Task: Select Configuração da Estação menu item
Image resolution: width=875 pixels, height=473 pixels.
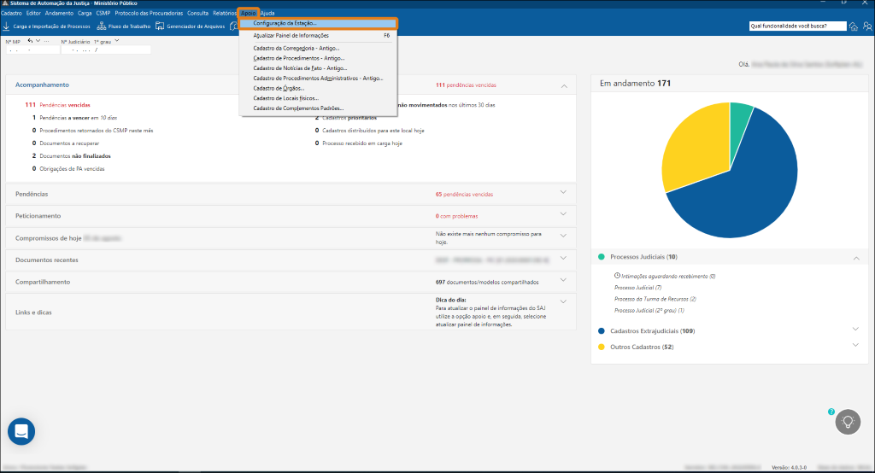Action: point(318,23)
